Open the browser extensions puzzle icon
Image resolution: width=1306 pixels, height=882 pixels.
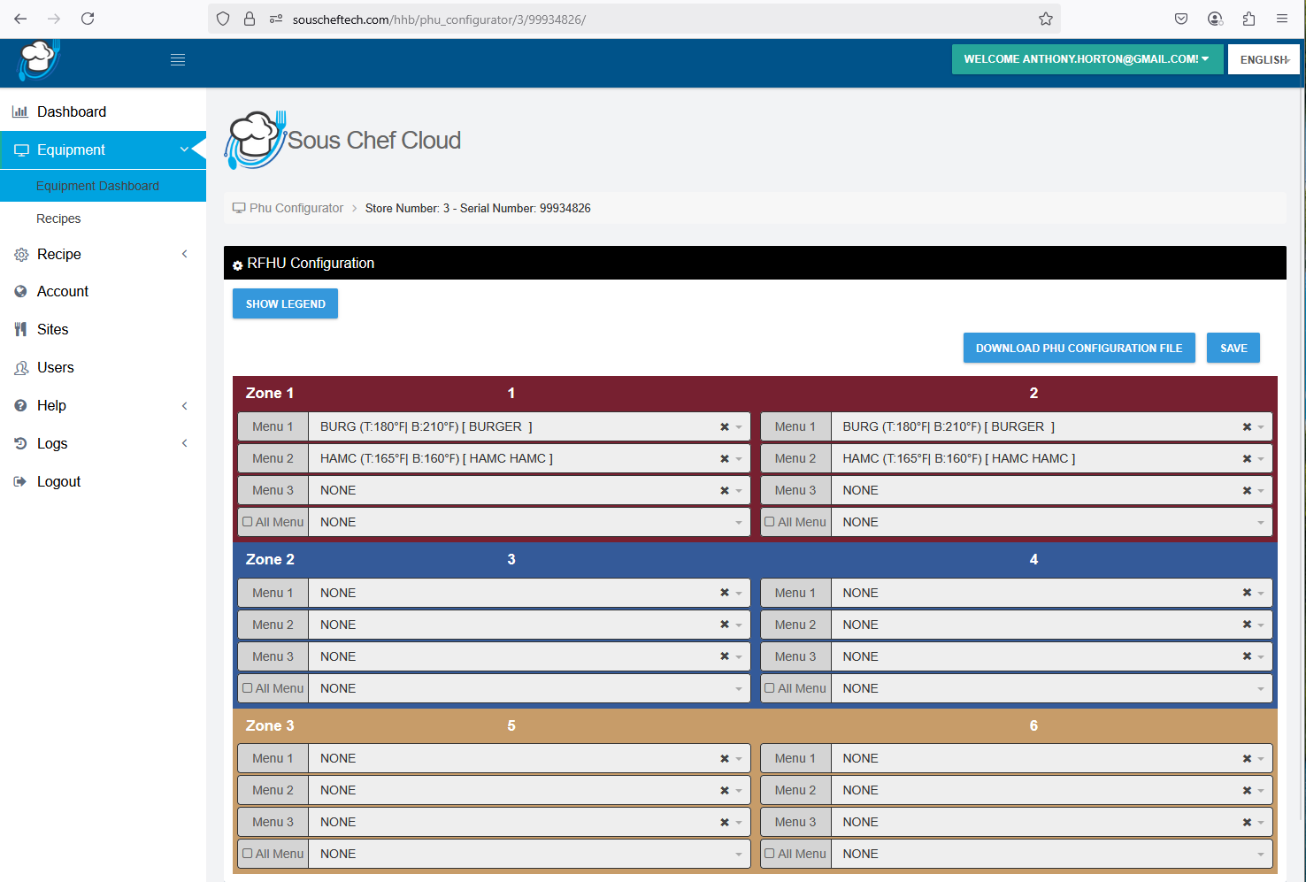1248,19
